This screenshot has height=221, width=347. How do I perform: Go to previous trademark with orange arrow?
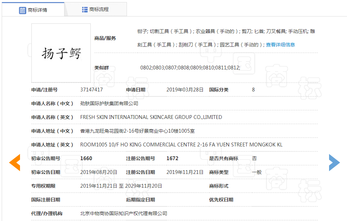14,163
